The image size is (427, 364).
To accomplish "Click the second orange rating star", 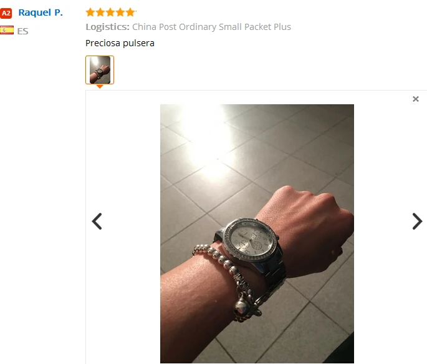I will (100, 12).
